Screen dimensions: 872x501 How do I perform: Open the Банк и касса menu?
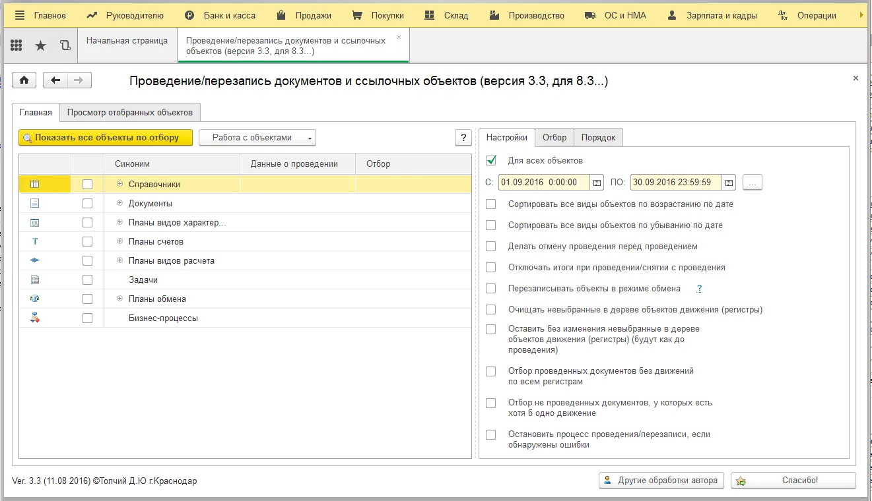tap(220, 15)
